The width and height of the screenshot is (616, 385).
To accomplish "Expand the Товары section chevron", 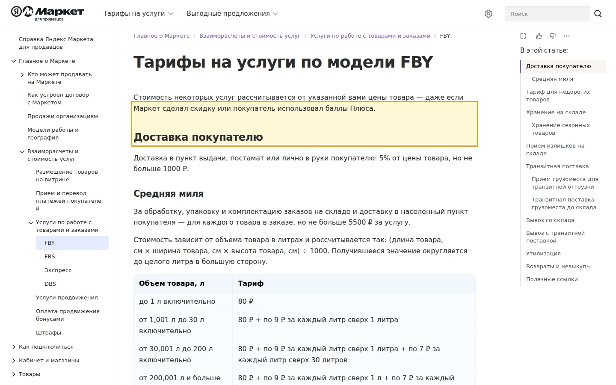I will point(14,374).
